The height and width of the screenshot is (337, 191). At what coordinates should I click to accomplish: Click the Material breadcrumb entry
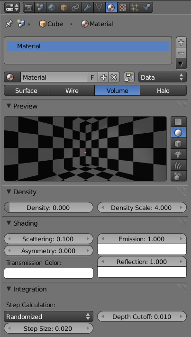pos(97,24)
